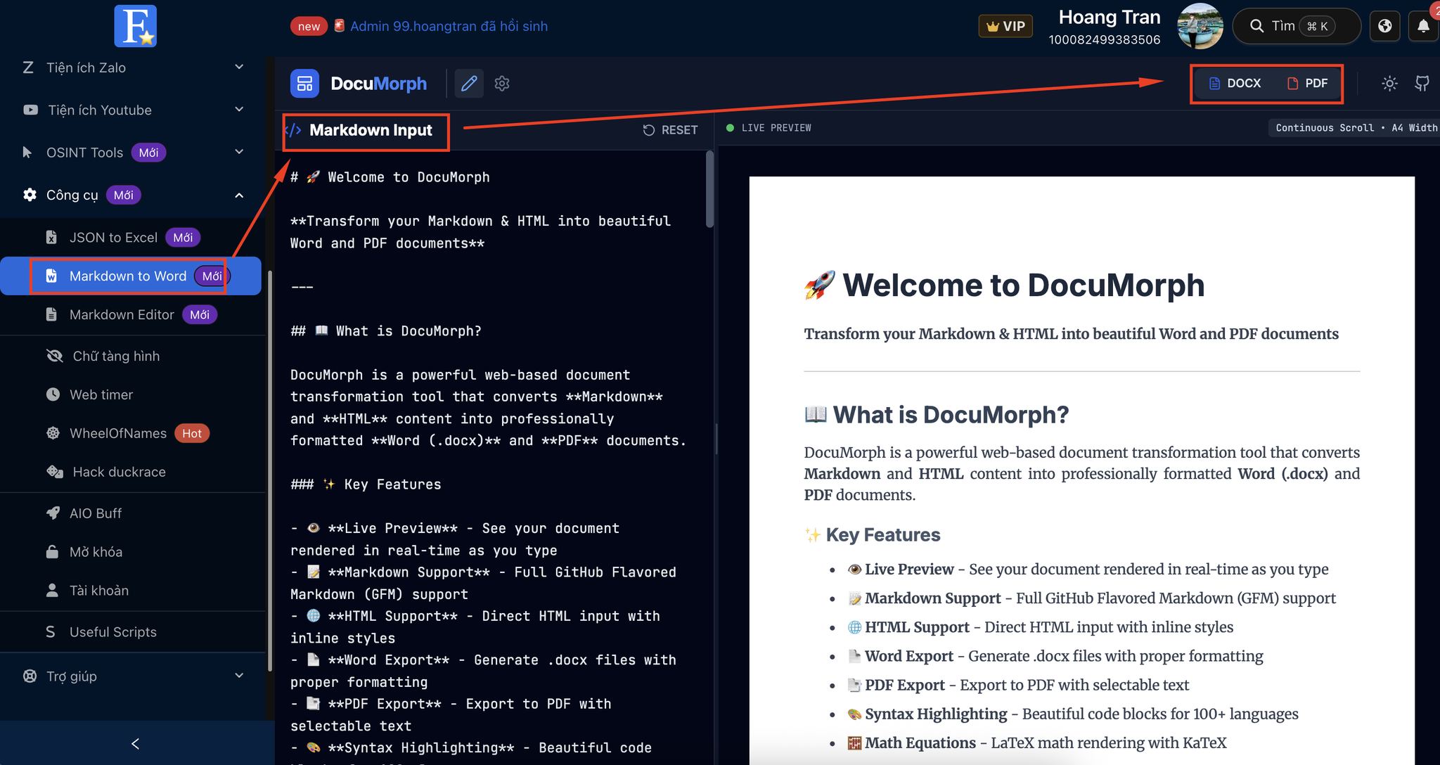Reset the Markdown input

click(670, 130)
